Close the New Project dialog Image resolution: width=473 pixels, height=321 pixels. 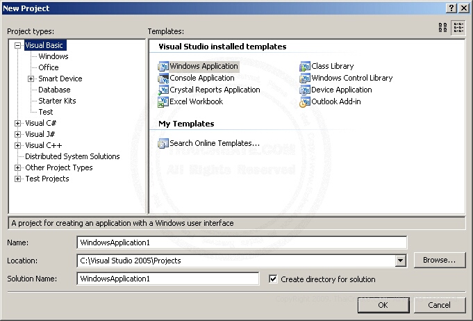coord(464,8)
